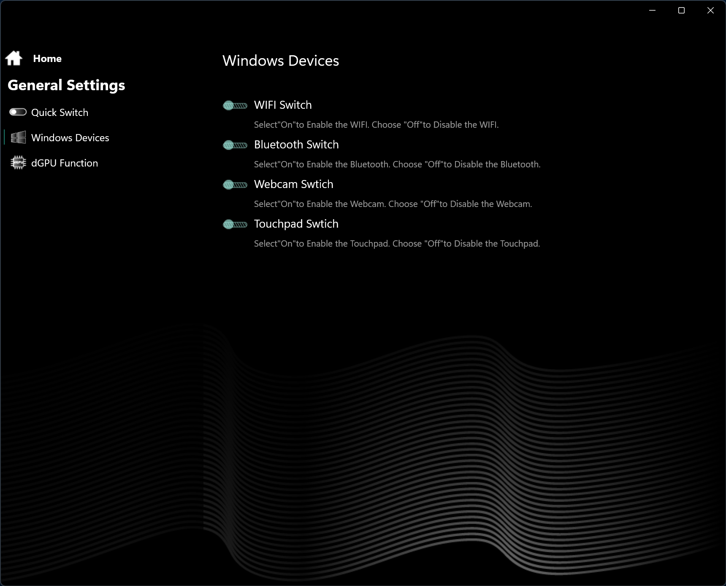Click the Bluetooth Switch label
The image size is (726, 586).
pyautogui.click(x=296, y=145)
